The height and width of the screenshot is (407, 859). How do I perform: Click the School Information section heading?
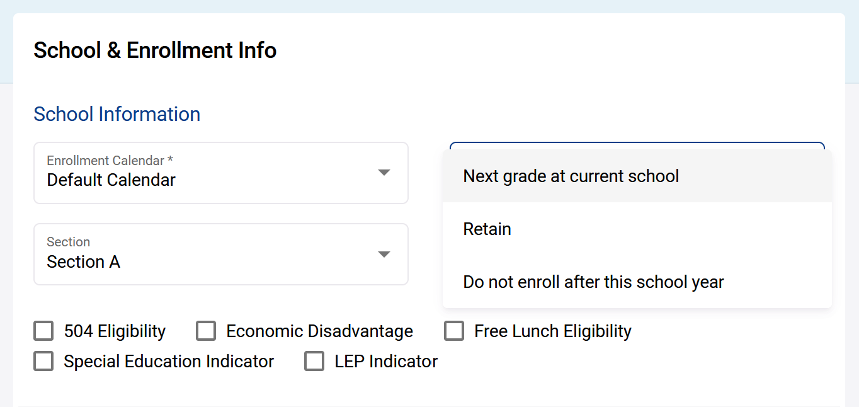117,114
